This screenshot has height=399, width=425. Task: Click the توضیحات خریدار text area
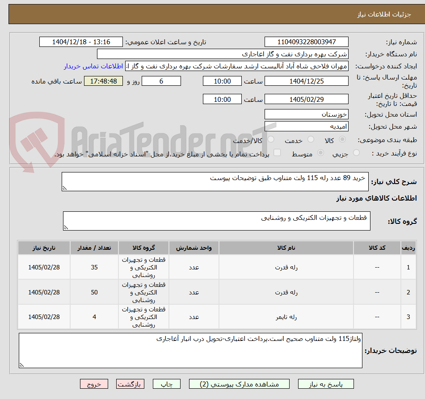[190, 350]
